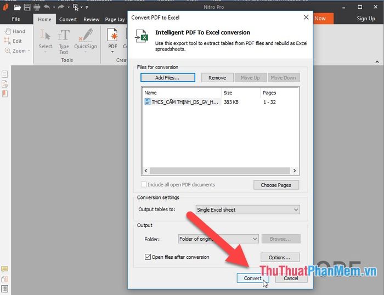Open the Undo history dropdown arrow
384x295 pixels.
(54, 7)
